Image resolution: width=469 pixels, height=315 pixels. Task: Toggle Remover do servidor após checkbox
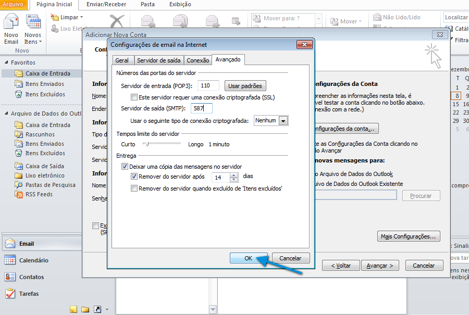(x=134, y=177)
